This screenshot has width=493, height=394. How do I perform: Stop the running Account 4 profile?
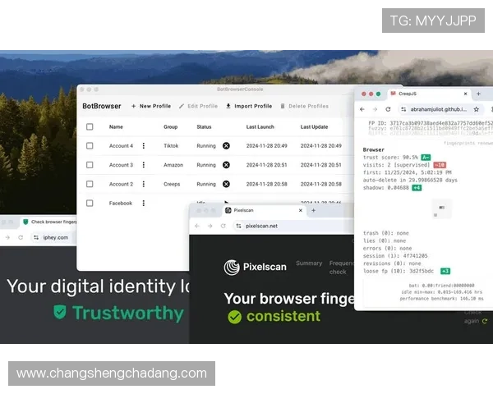tap(226, 146)
